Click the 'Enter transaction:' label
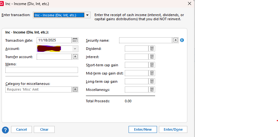Viewport: 278px width, 137px height. pos(16,15)
